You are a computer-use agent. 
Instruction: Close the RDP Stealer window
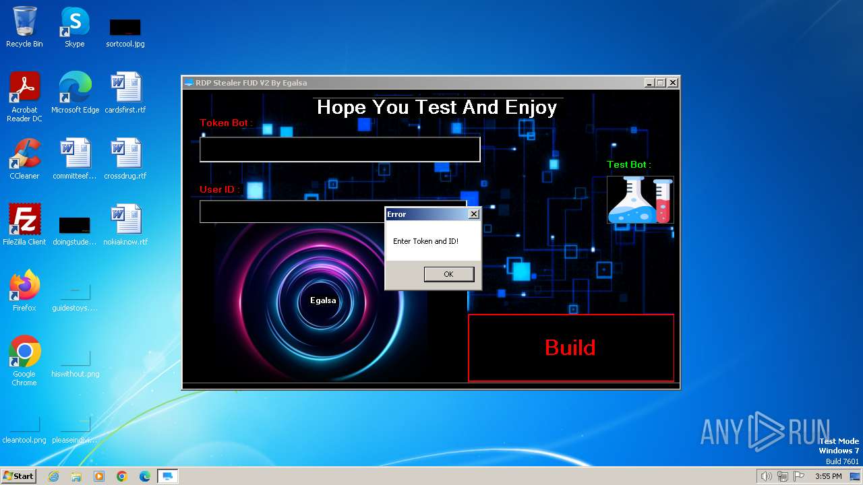tap(672, 83)
